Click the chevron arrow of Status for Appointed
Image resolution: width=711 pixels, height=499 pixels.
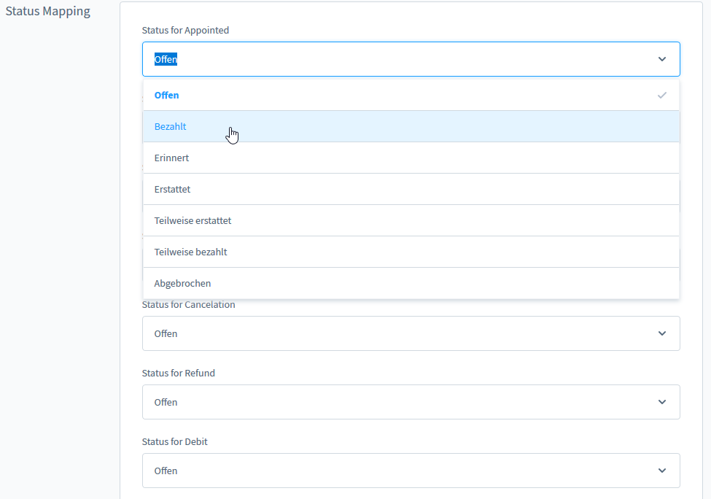(x=662, y=59)
